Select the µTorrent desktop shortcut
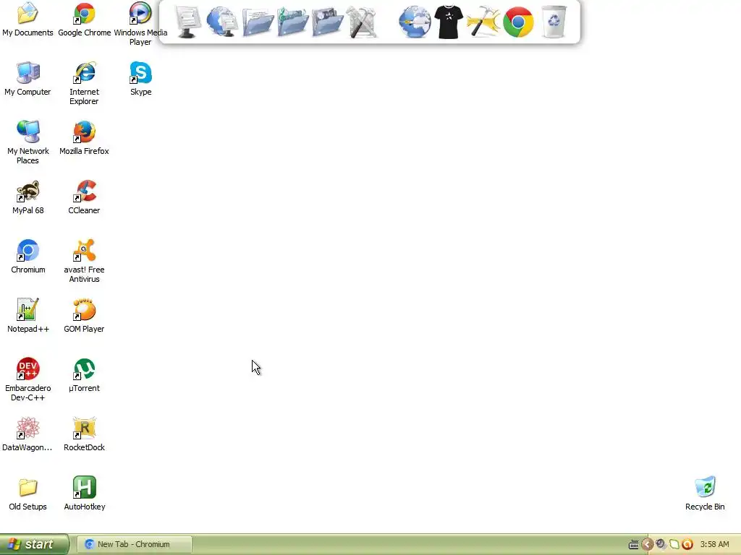Screen dimensions: 741x555 pyautogui.click(x=84, y=375)
